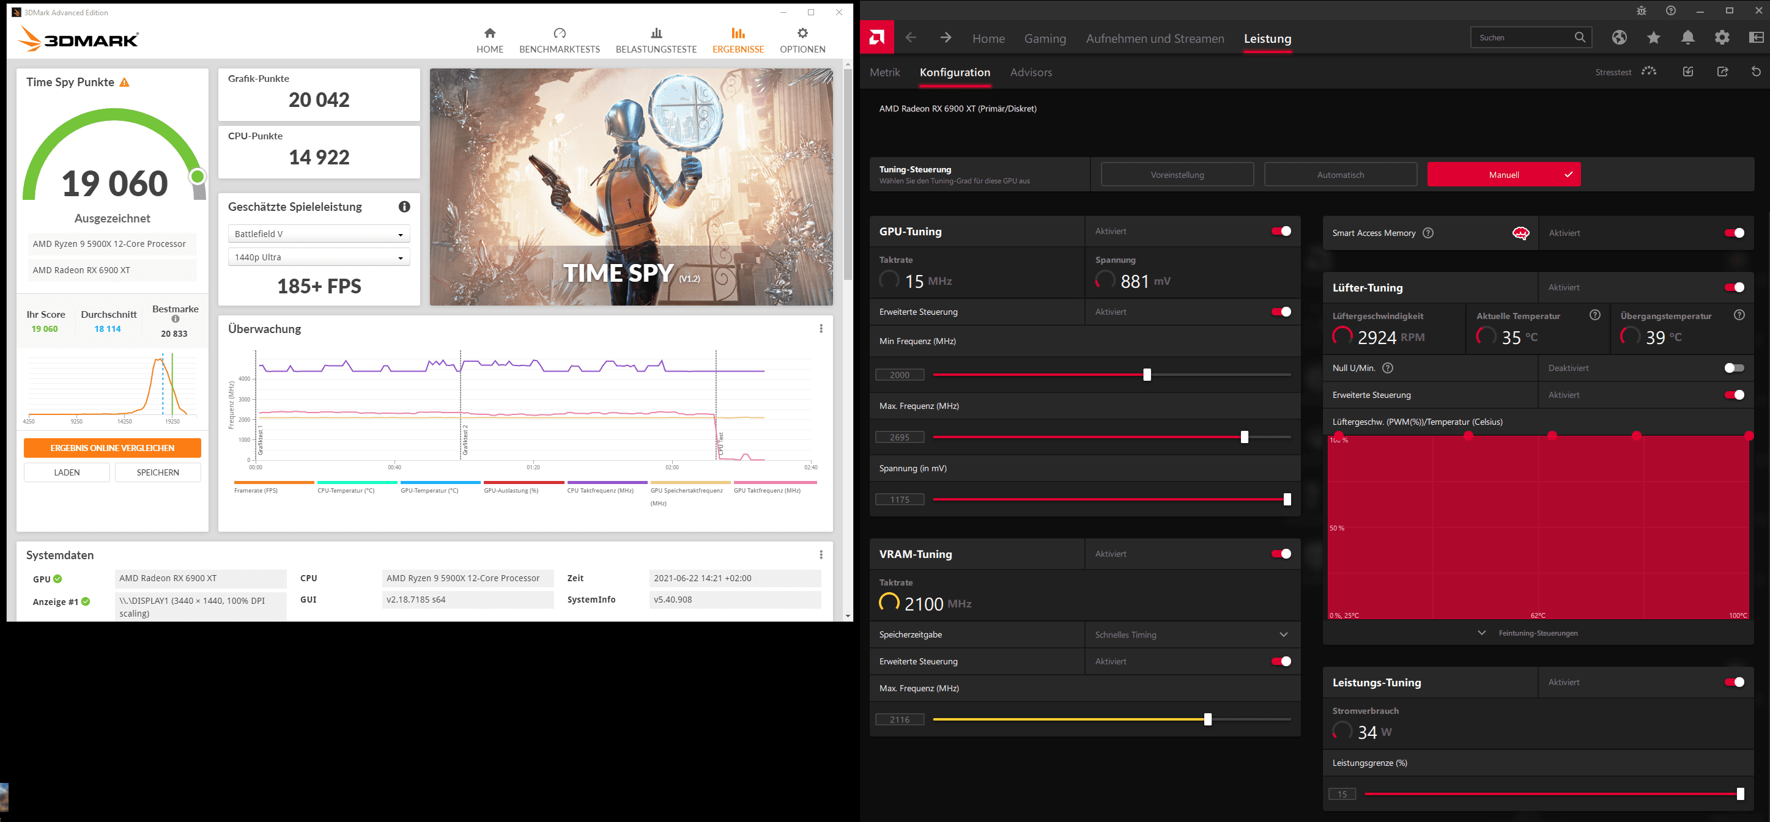Start the Stresstest gauge icon

pyautogui.click(x=1649, y=72)
